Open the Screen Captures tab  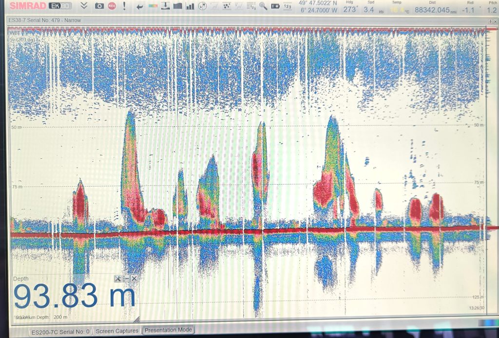tap(117, 331)
